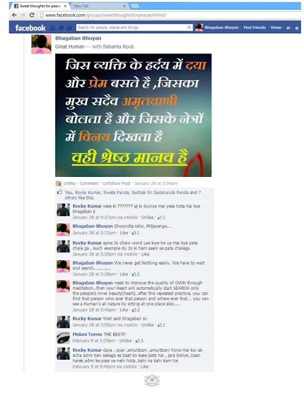
Task: Open account settings gear menu
Action: tap(297, 28)
